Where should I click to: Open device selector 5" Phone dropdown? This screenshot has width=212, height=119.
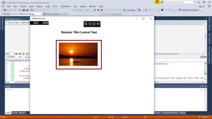click(18, 23)
